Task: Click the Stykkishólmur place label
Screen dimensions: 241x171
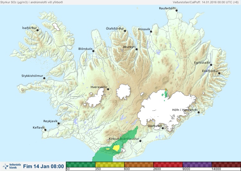Action: [32, 76]
